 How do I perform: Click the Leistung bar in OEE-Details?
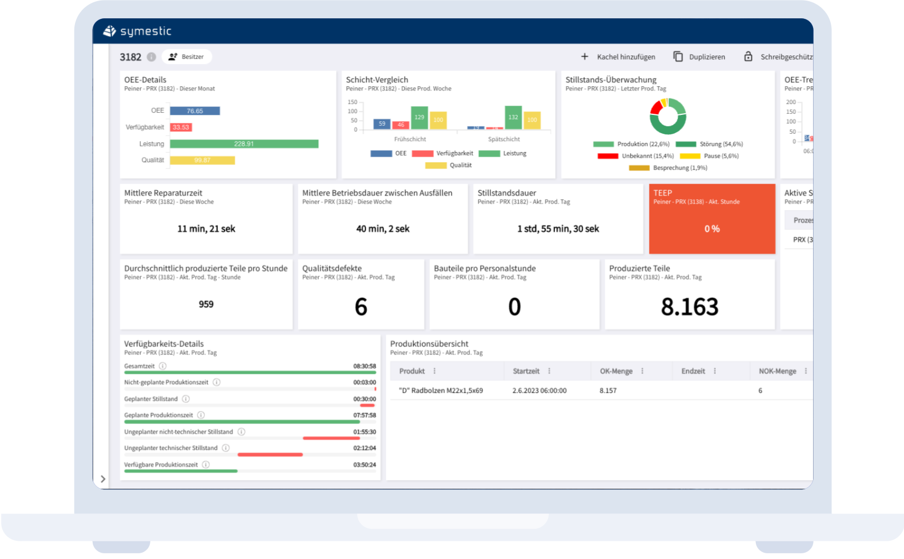click(244, 144)
